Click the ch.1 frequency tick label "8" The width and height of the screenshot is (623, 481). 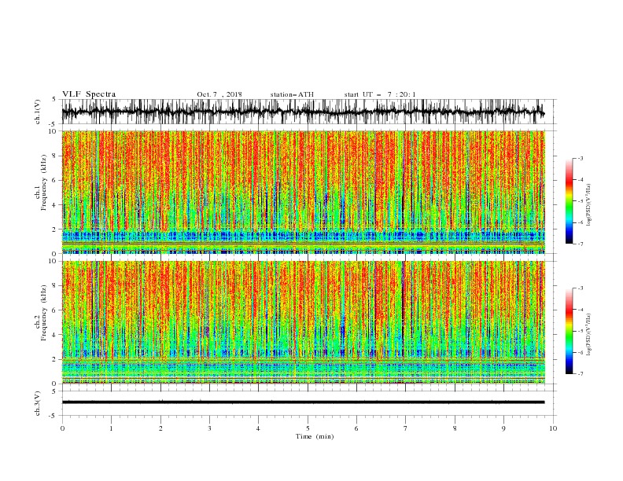point(55,156)
